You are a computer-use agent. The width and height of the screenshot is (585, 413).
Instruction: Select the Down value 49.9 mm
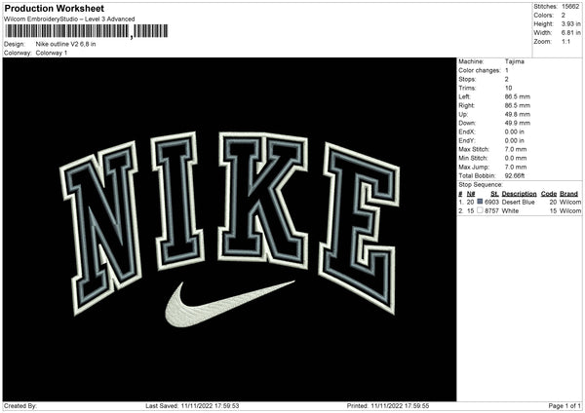[x=518, y=123]
